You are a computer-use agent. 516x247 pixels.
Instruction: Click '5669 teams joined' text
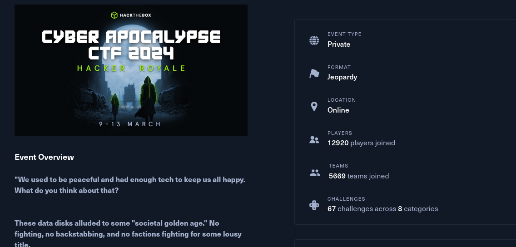point(359,176)
